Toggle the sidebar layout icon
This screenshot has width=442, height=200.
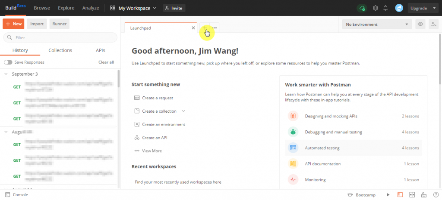(400, 195)
